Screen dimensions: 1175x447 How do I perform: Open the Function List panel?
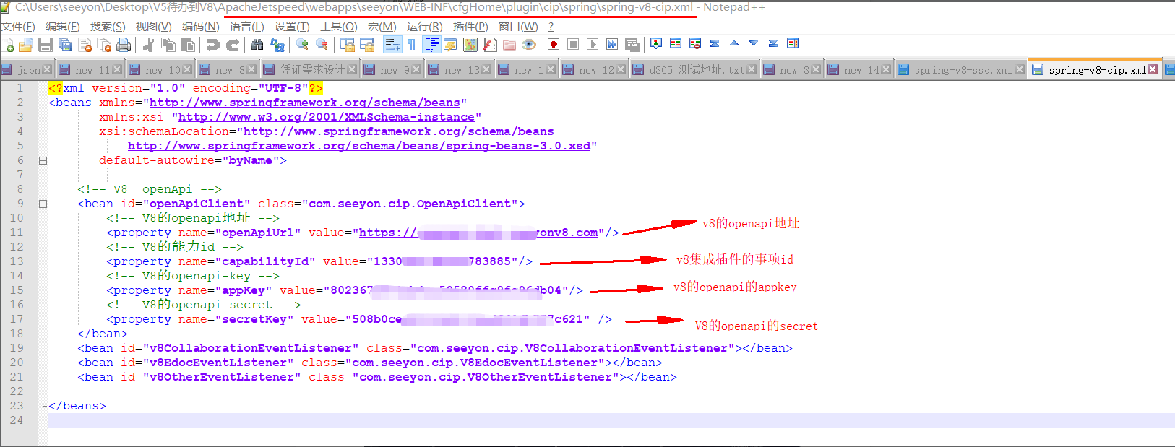point(489,45)
